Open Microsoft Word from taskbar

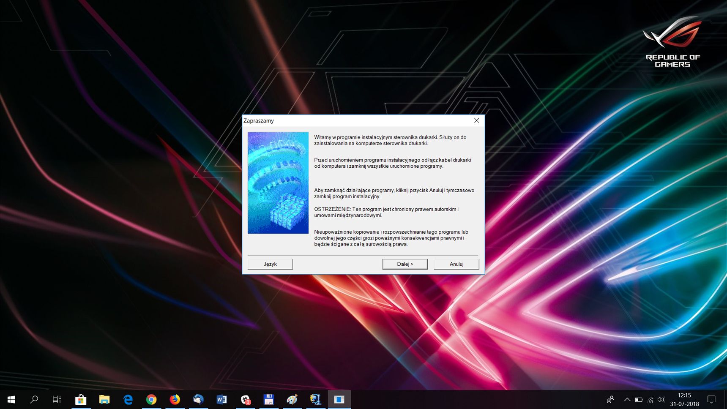click(221, 399)
